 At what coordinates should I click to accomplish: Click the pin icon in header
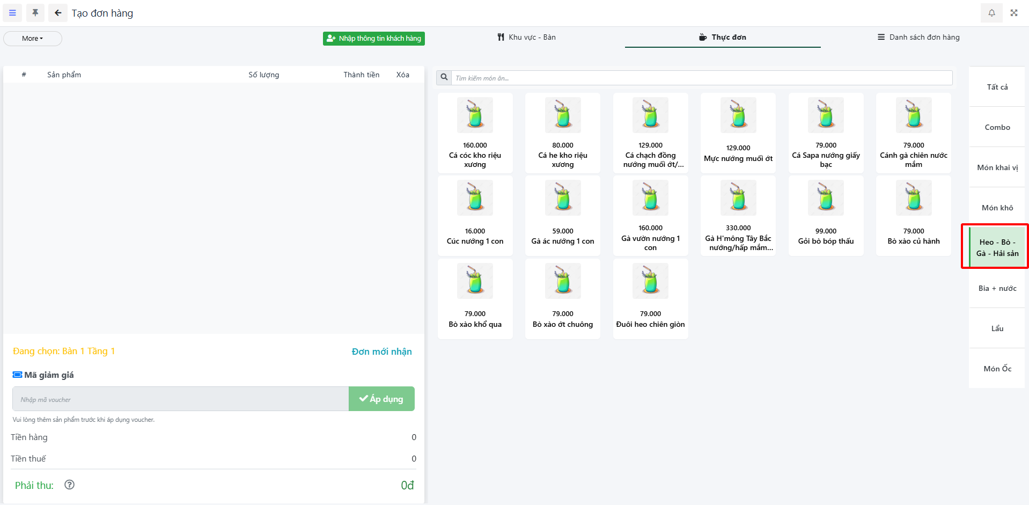coord(35,13)
